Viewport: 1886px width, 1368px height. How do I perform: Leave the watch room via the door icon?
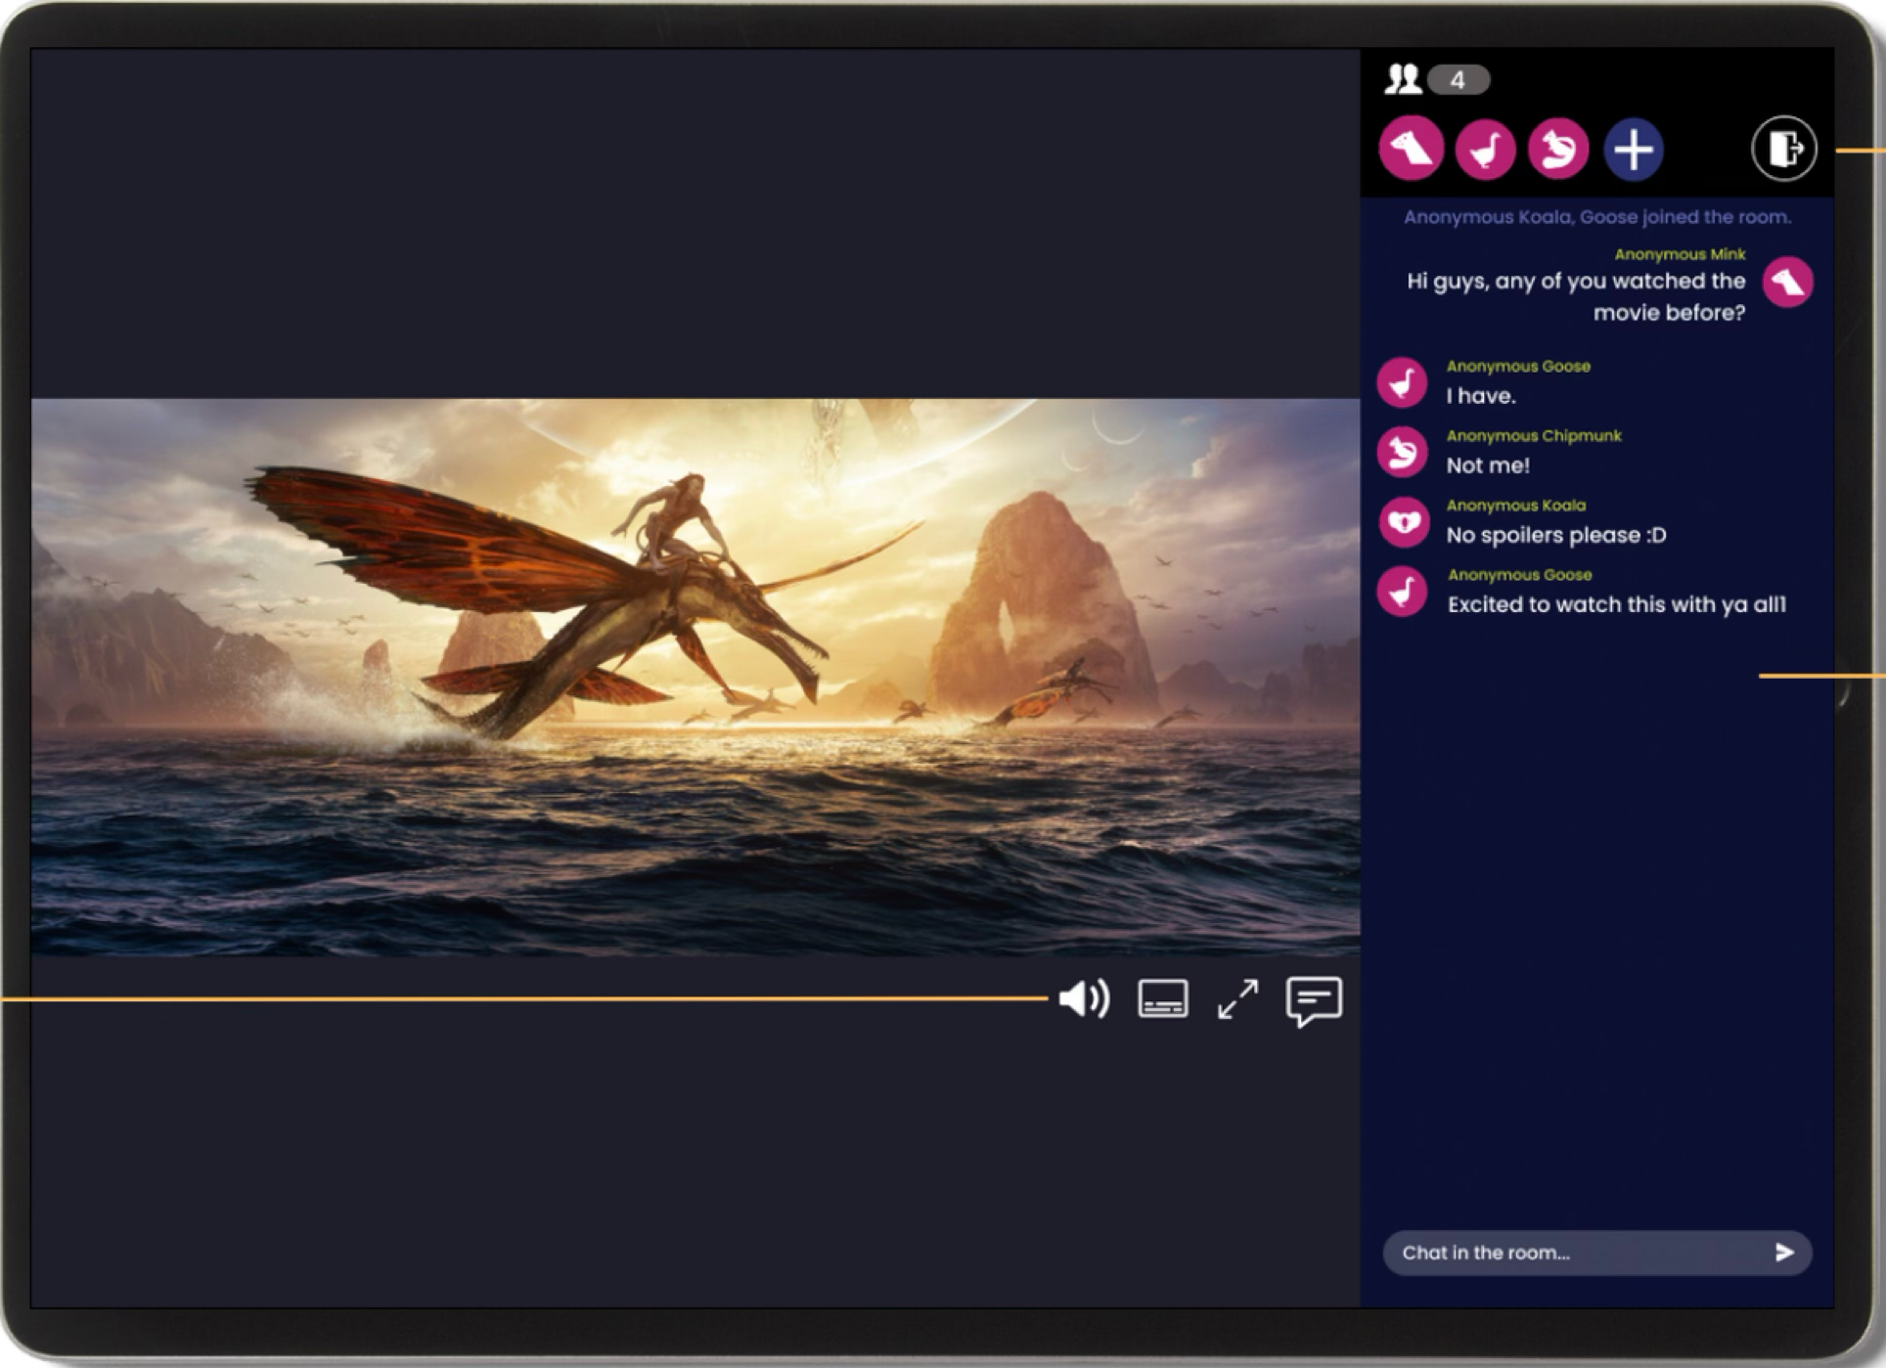(1783, 149)
